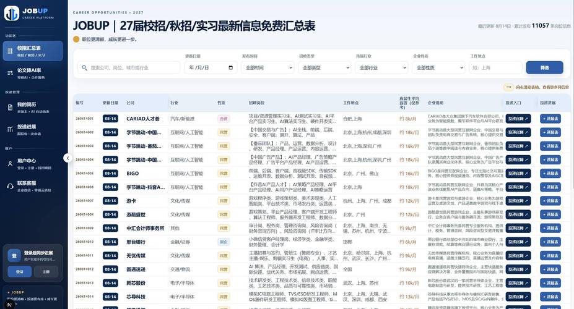
Task: Click the 公司 column header
Action: coord(130,103)
